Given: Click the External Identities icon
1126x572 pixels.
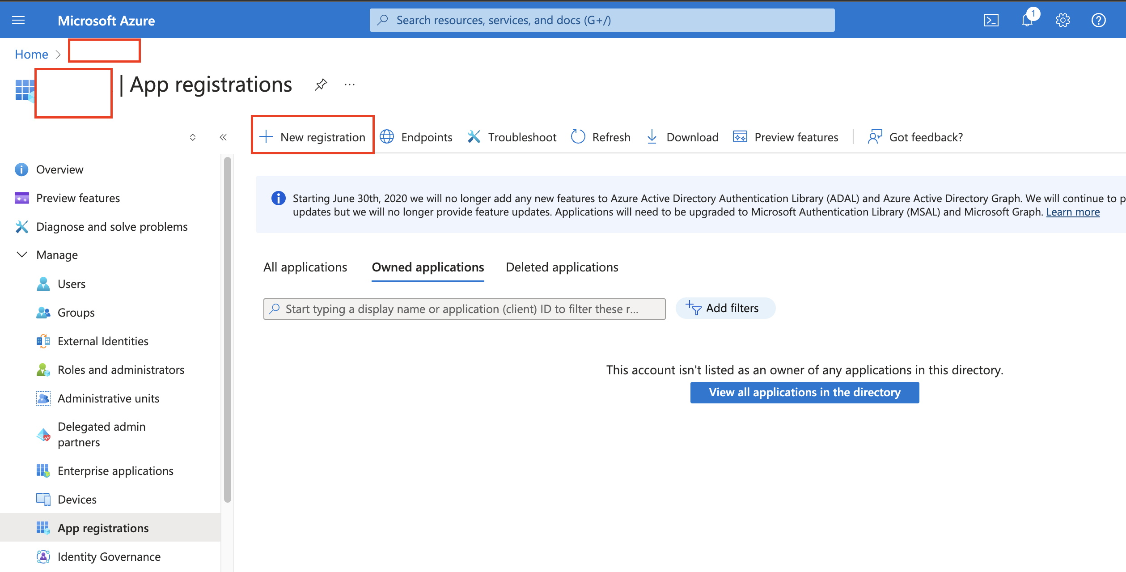Looking at the screenshot, I should 43,341.
